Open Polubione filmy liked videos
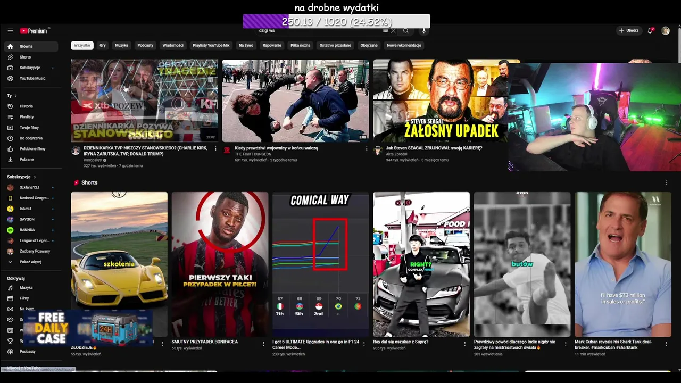Screen dimensions: 681x383 pos(31,149)
